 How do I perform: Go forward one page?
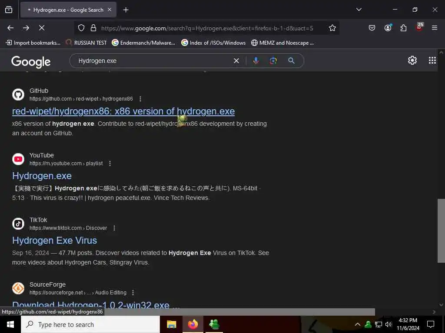tap(26, 28)
